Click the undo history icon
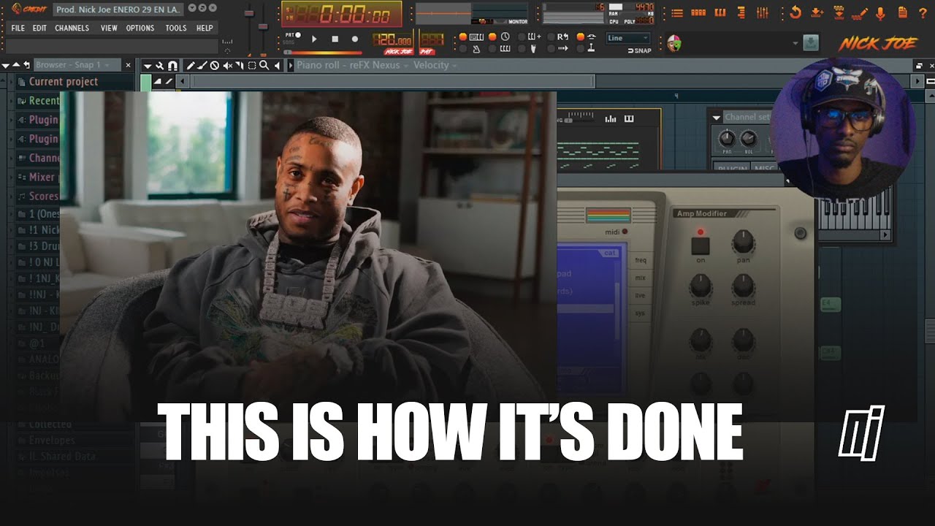The image size is (935, 526). 795,13
